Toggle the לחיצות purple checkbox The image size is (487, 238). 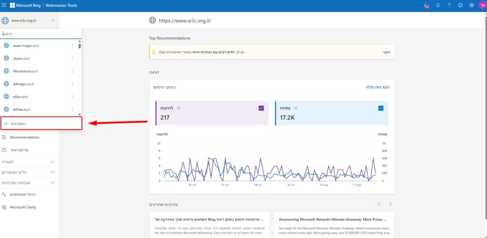tap(261, 108)
